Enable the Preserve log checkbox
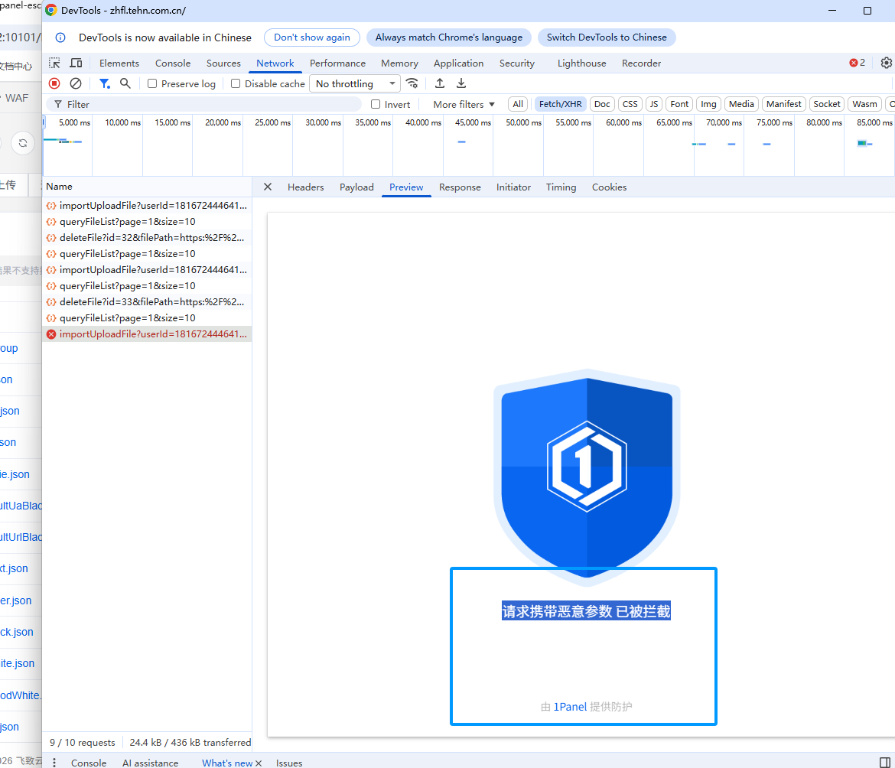 tap(152, 83)
